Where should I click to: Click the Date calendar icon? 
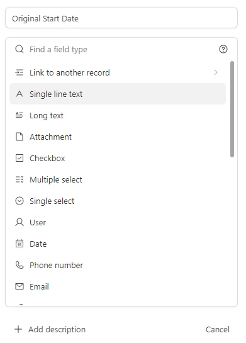pos(20,244)
